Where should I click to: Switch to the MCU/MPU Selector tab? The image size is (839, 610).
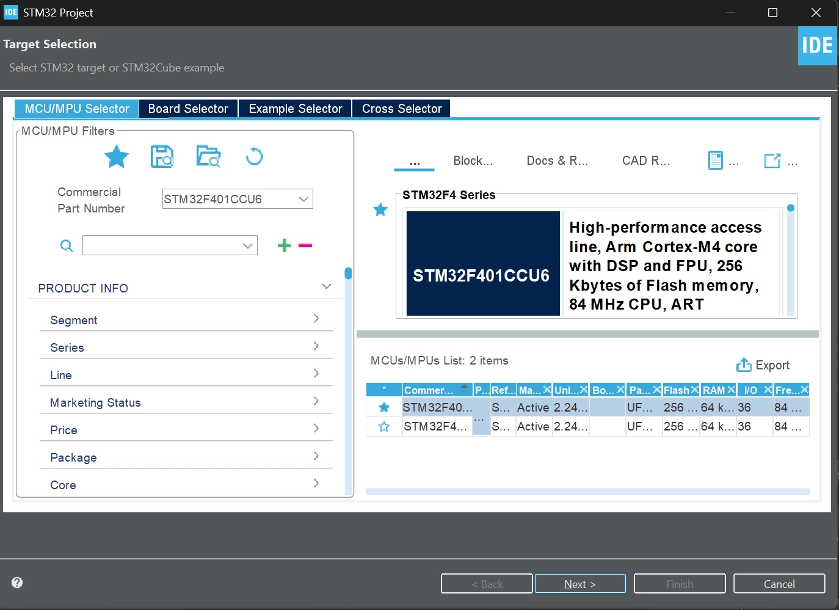(x=77, y=109)
